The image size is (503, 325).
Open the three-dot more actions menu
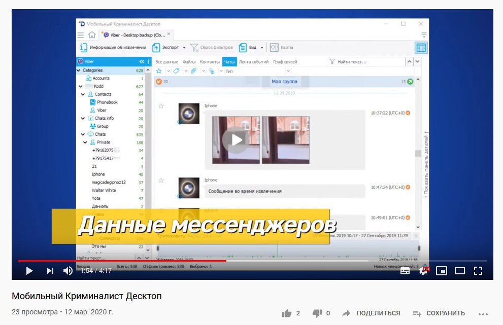[483, 314]
